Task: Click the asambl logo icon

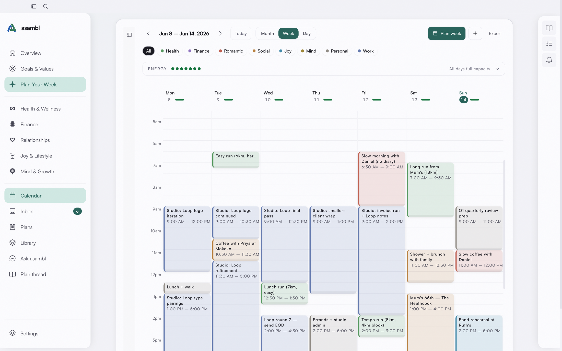Action: [12, 28]
